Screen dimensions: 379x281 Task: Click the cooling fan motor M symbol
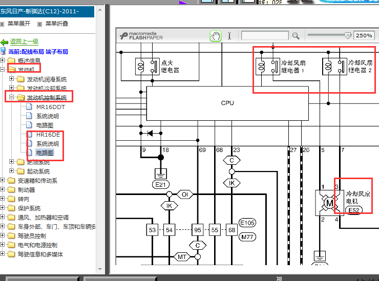tap(330, 203)
